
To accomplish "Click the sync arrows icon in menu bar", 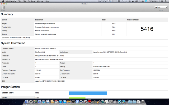I will (x=119, y=1).
